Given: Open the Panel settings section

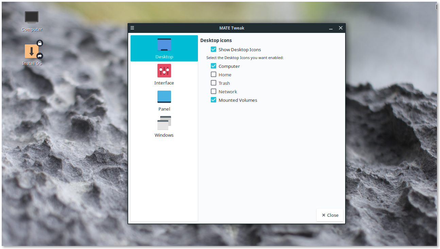Looking at the screenshot, I should (164, 101).
